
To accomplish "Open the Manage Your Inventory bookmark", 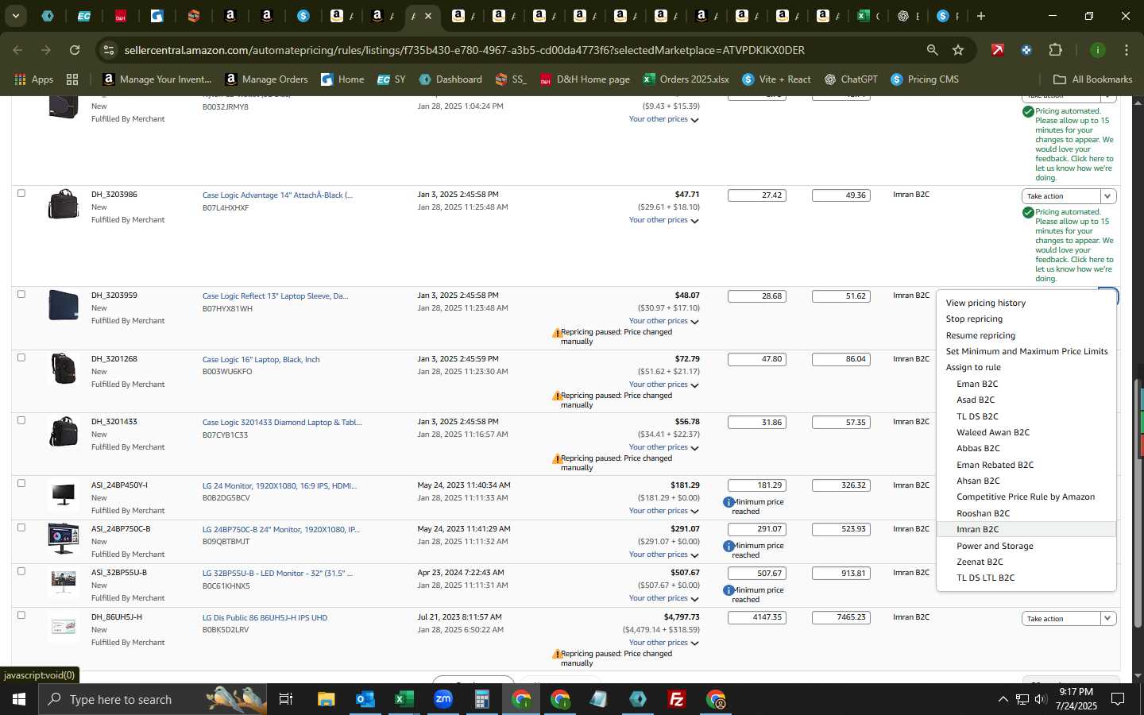I will 157,79.
